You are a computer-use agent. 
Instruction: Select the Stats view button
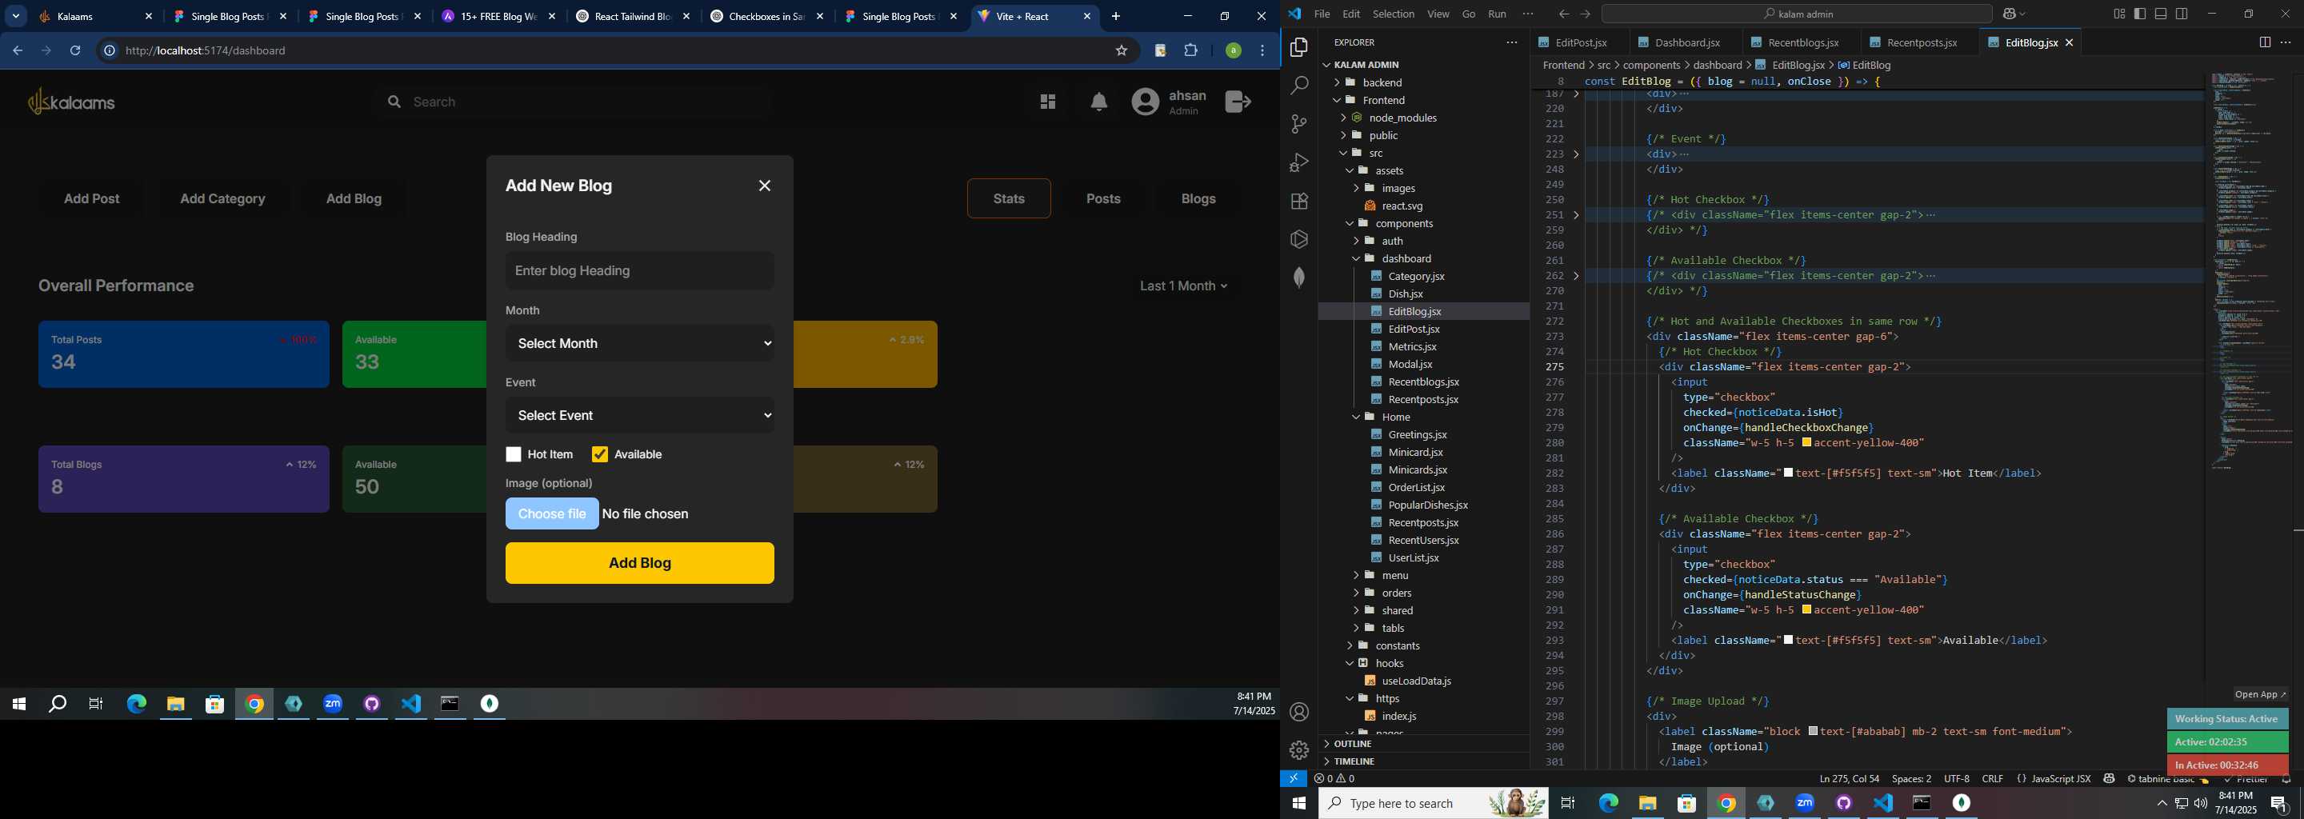coord(1009,198)
